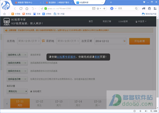Viewport: 159px width, 113px height.
Task: Select the 12-14 周日 date tab
Action: [x=78, y=103]
